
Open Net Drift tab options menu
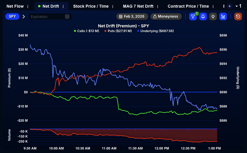click(63, 6)
